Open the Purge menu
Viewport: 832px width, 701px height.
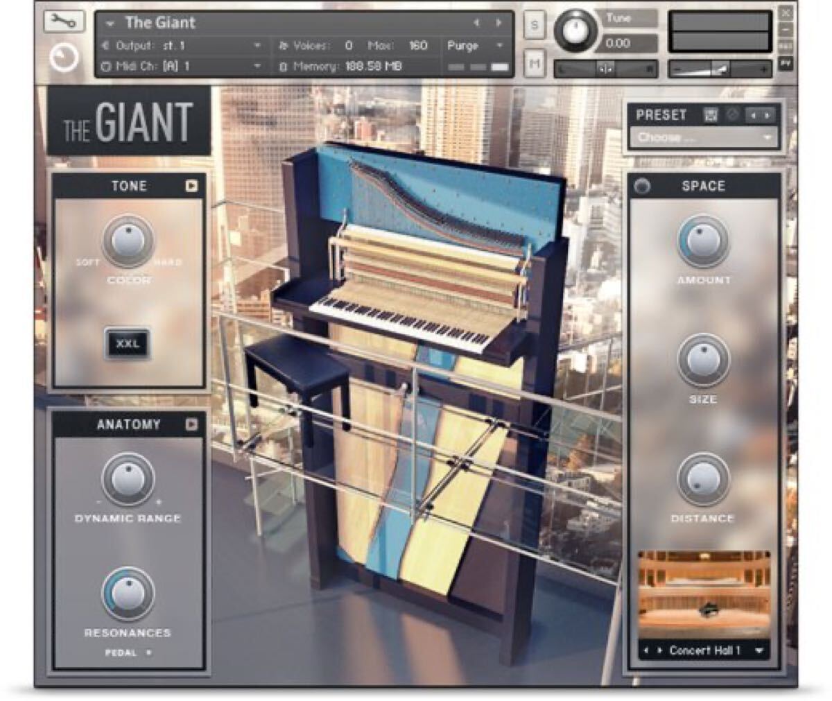471,43
